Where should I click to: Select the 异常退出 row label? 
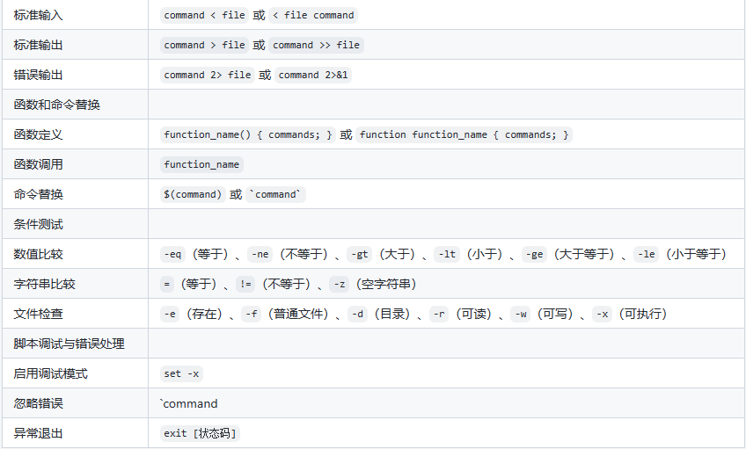point(38,433)
